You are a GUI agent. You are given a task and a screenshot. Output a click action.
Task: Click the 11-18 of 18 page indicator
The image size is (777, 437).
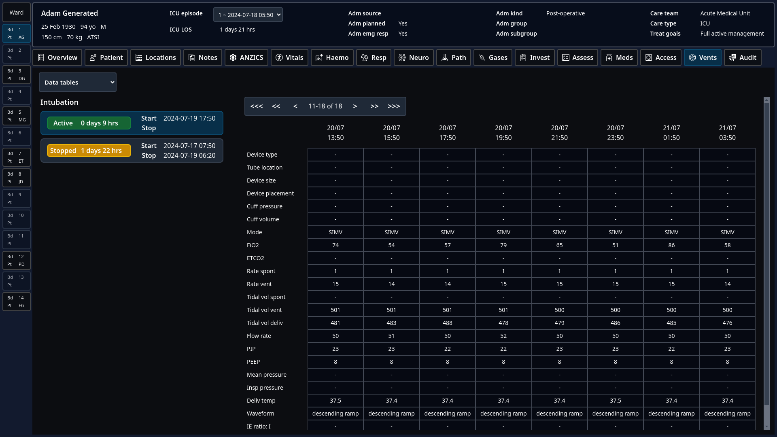pyautogui.click(x=325, y=106)
